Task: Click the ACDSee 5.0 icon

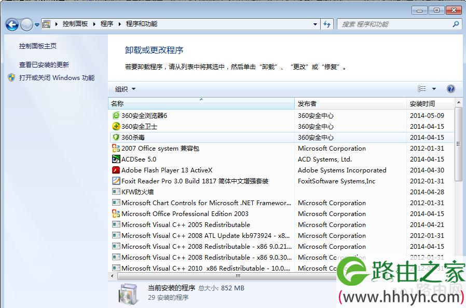Action: pos(116,159)
